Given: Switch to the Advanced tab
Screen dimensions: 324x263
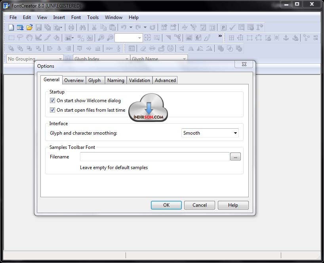Looking at the screenshot, I should (x=165, y=80).
